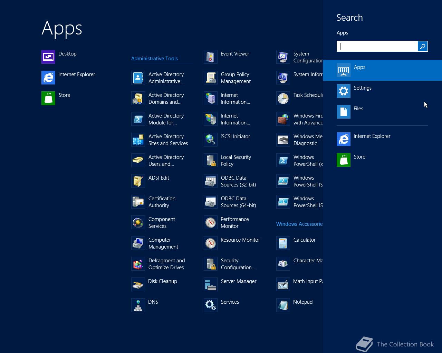Open the Certification Authority icon

tap(138, 202)
